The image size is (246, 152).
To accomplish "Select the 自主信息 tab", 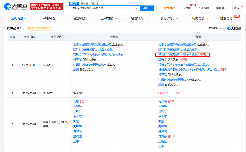I will [227, 18].
